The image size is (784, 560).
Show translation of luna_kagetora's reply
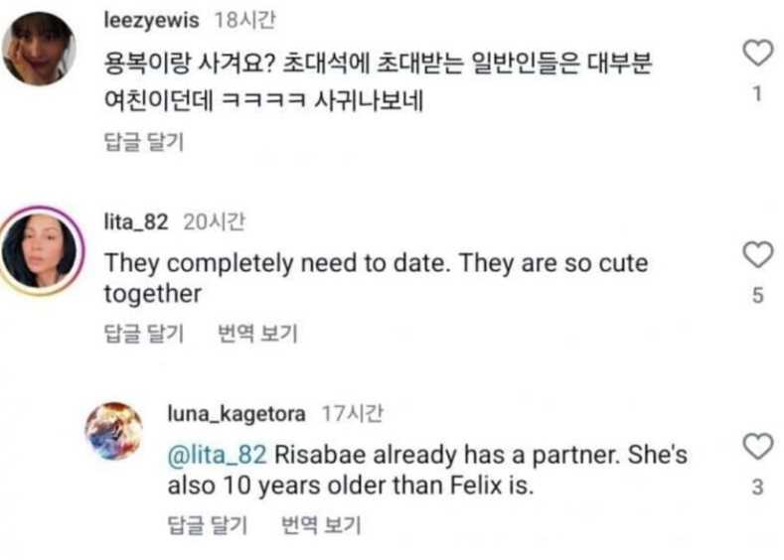[321, 525]
